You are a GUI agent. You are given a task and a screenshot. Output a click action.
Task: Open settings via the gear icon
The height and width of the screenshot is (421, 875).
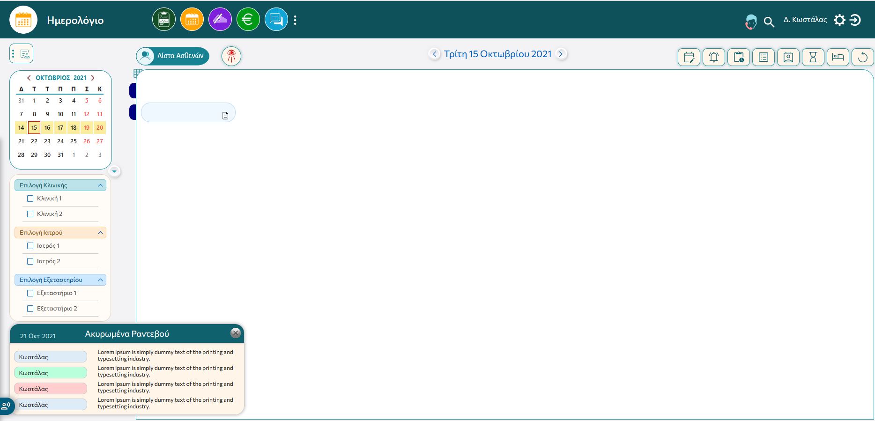point(839,20)
